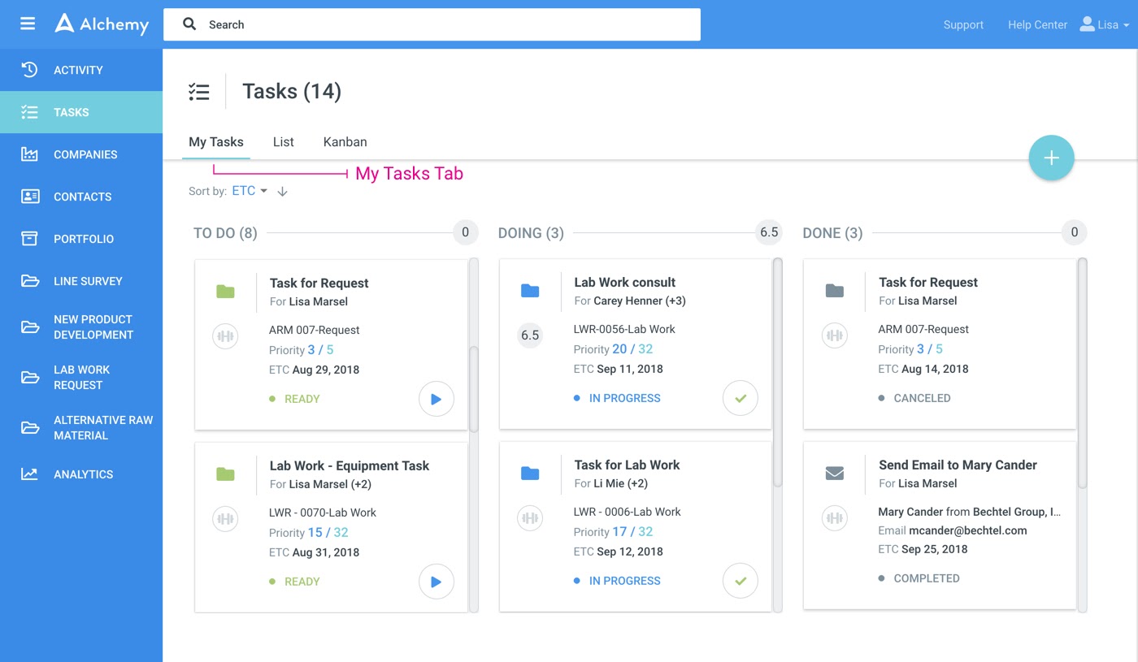Open Send Email to Mary Cander task
This screenshot has height=662, width=1138.
coord(958,465)
